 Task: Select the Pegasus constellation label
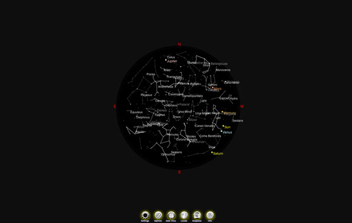click(x=146, y=95)
